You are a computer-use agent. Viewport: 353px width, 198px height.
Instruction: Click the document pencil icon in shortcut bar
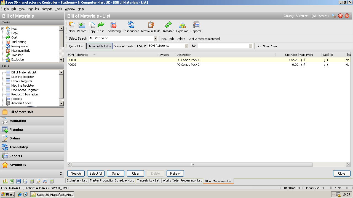pos(38,181)
